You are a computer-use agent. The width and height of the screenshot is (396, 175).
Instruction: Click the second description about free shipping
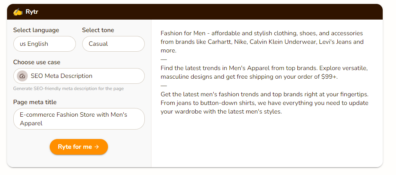(264, 72)
